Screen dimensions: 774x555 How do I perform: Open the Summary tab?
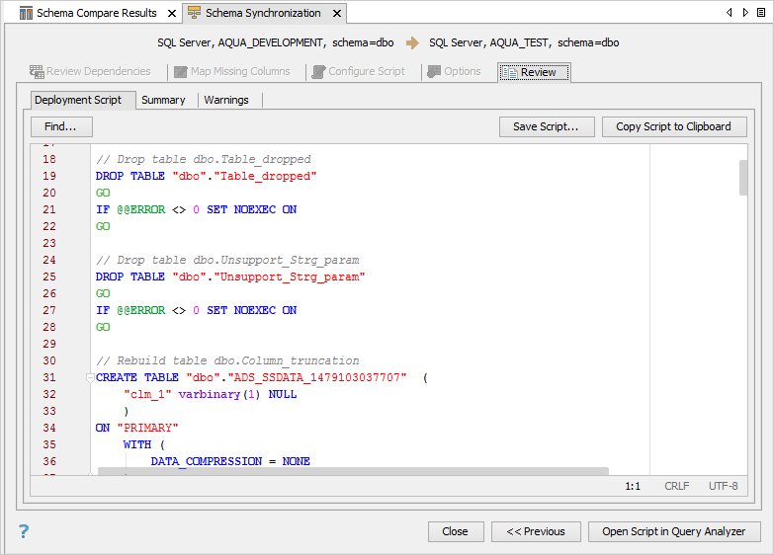tap(163, 100)
